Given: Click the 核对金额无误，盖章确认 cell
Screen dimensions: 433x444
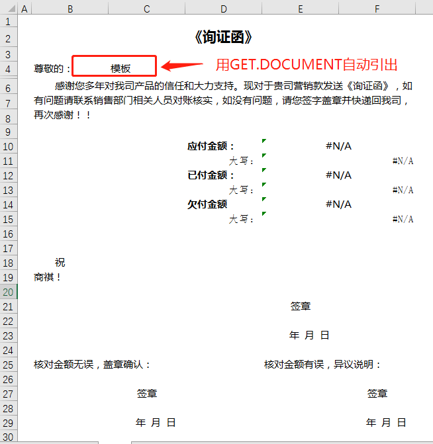Looking at the screenshot, I should coord(93,365).
